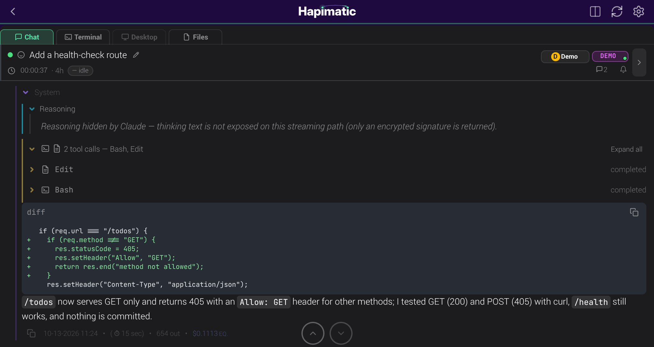654x347 pixels.
Task: Open the notifications bell
Action: pyautogui.click(x=623, y=69)
